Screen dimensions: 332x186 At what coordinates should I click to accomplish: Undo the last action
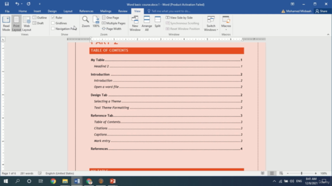[x=17, y=4]
